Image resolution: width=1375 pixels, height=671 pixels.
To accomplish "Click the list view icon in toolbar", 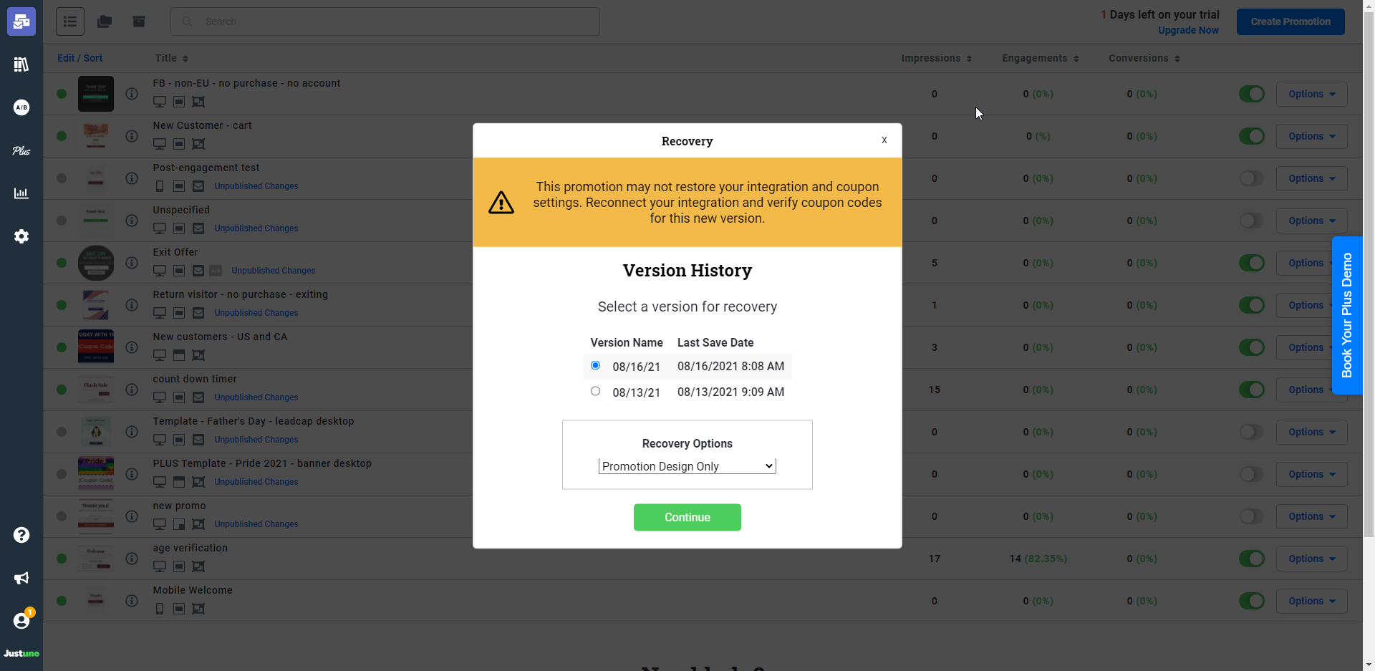I will pos(70,21).
